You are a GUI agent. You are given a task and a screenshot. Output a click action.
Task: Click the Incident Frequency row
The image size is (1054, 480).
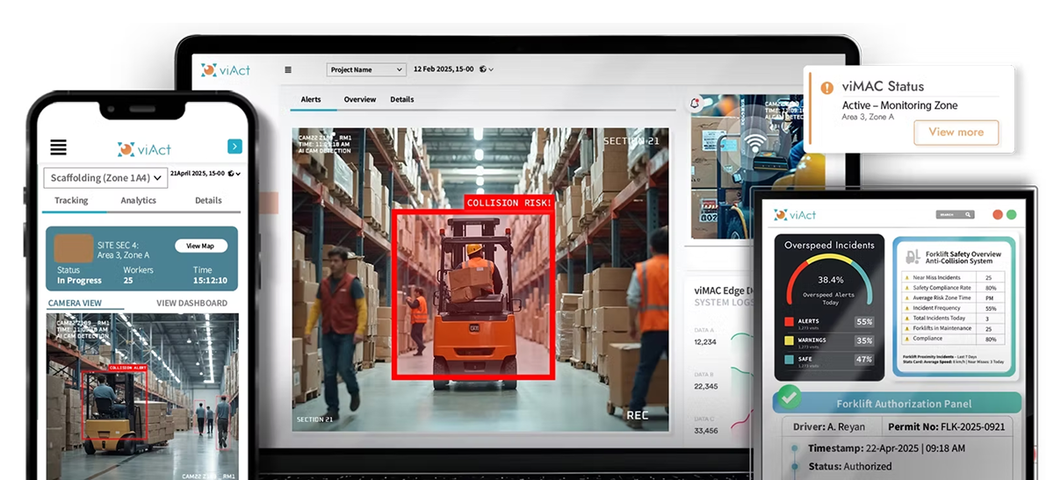click(954, 309)
